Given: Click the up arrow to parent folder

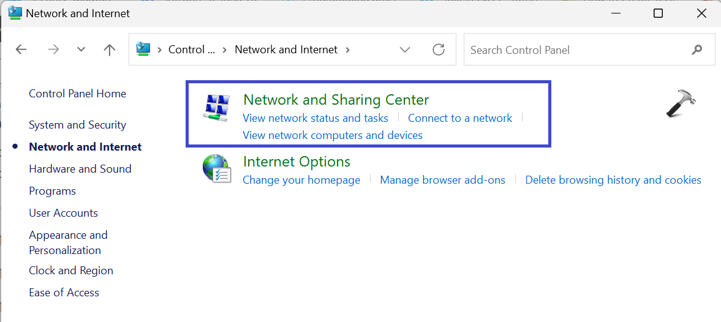Looking at the screenshot, I should [110, 50].
